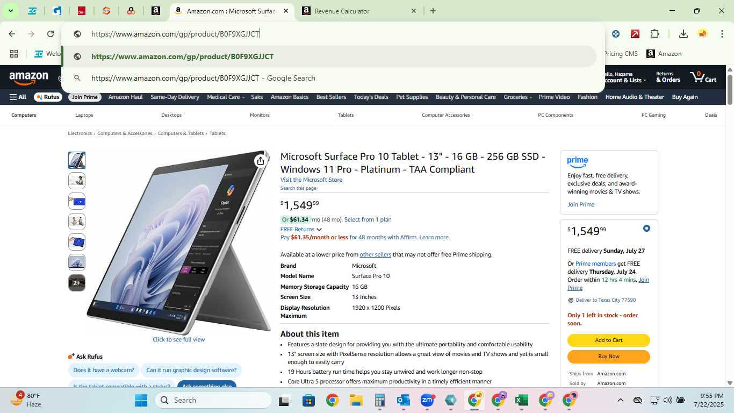Open Windows Start menu
The height and width of the screenshot is (413, 734).
141,400
